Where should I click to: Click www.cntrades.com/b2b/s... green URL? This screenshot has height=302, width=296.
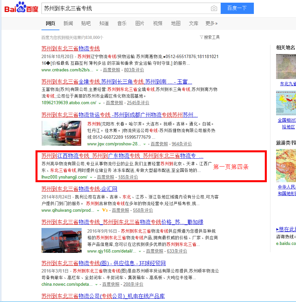coord(67,70)
